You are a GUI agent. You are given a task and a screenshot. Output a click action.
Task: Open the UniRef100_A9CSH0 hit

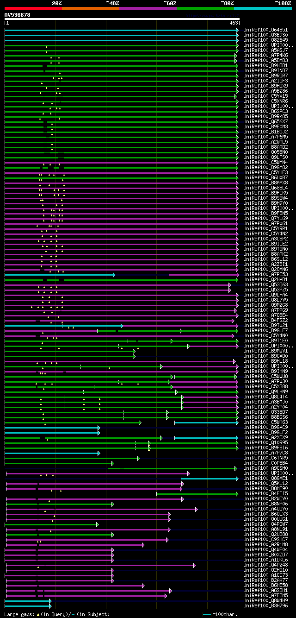[266, 468]
